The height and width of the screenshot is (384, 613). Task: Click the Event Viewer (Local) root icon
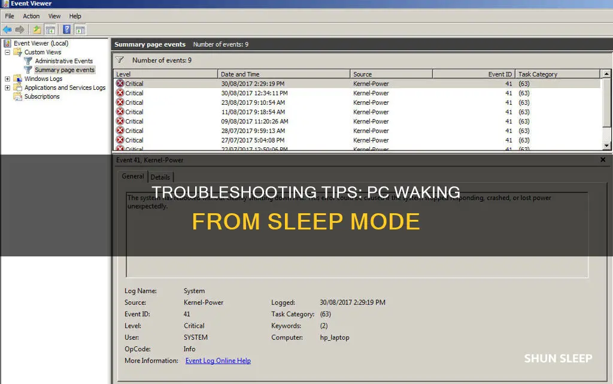[7, 43]
